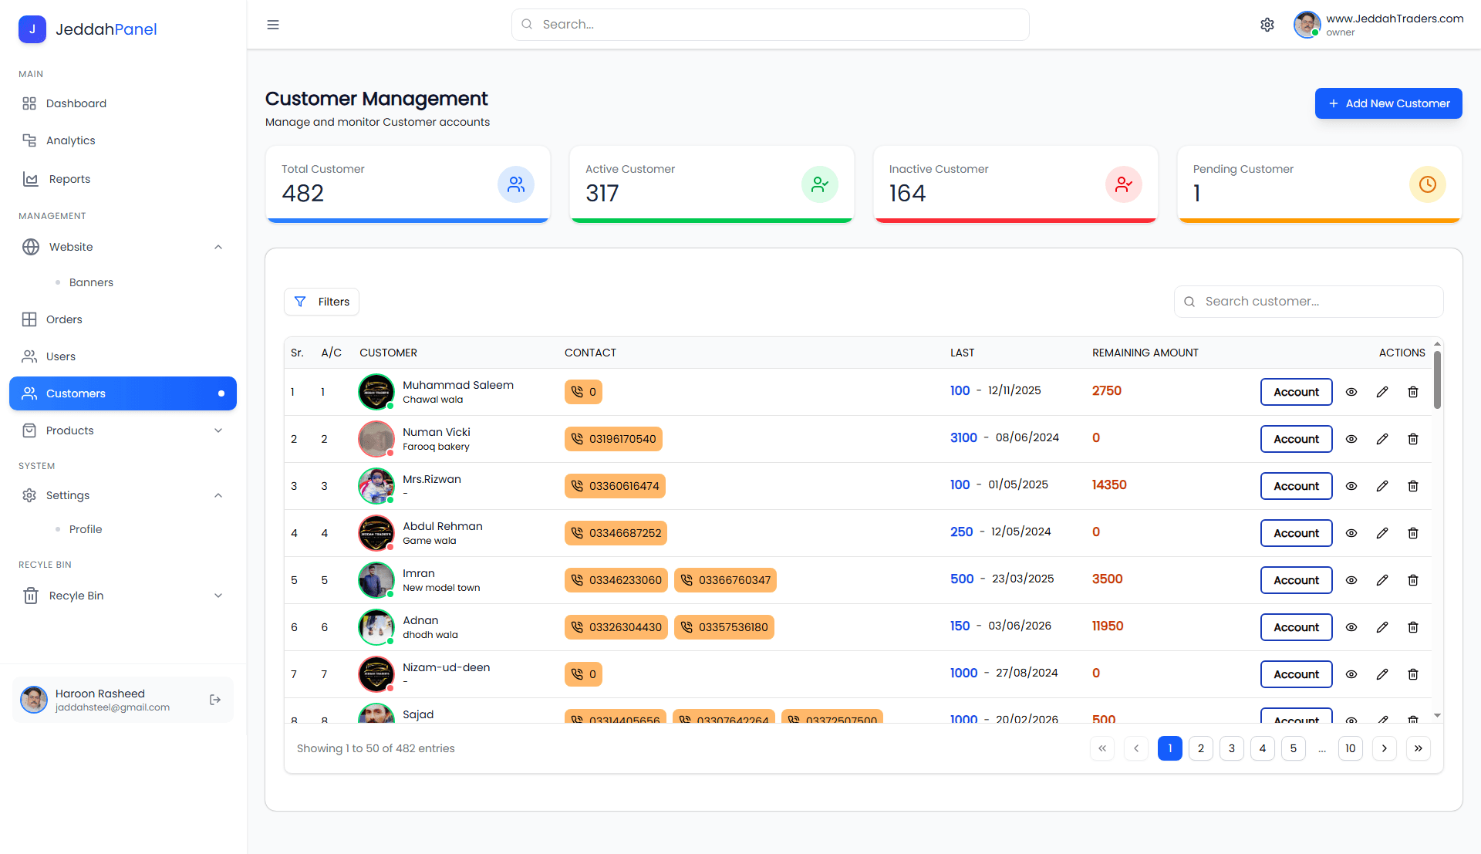
Task: Expand the Recyle Bin sidebar section
Action: pyautogui.click(x=218, y=596)
